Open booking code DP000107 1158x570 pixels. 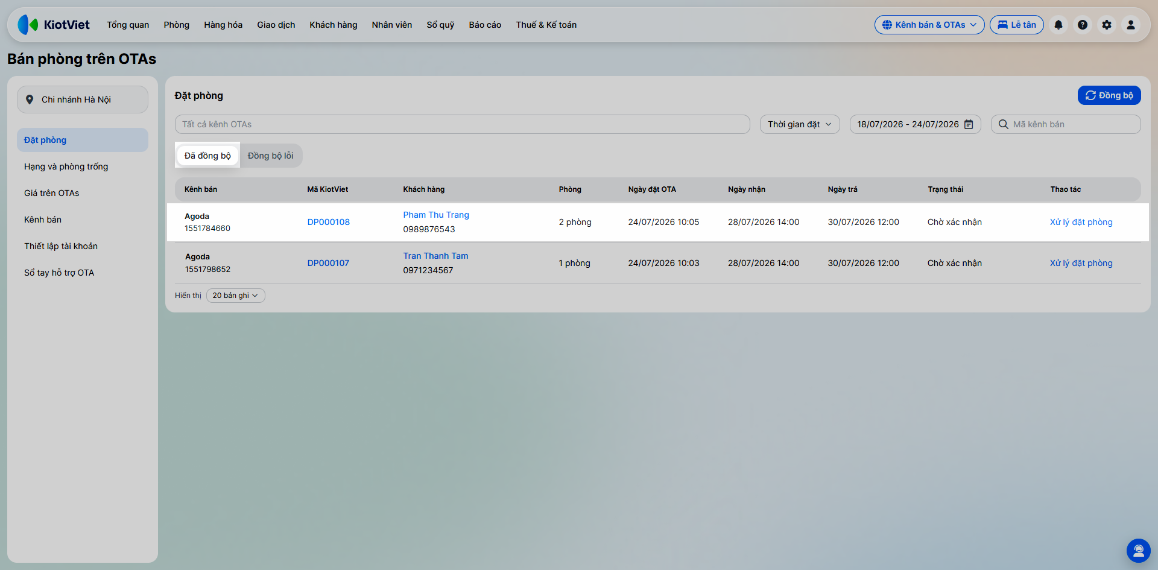click(x=328, y=263)
